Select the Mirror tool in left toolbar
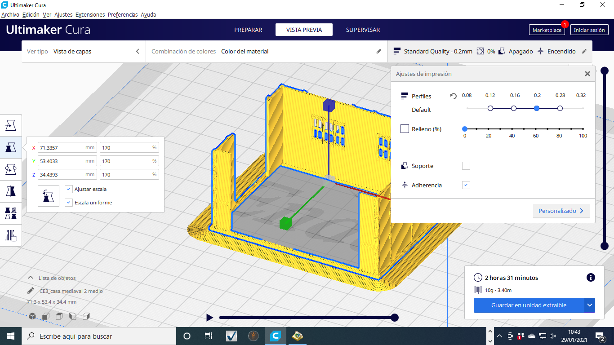Image resolution: width=614 pixels, height=345 pixels. point(11,191)
